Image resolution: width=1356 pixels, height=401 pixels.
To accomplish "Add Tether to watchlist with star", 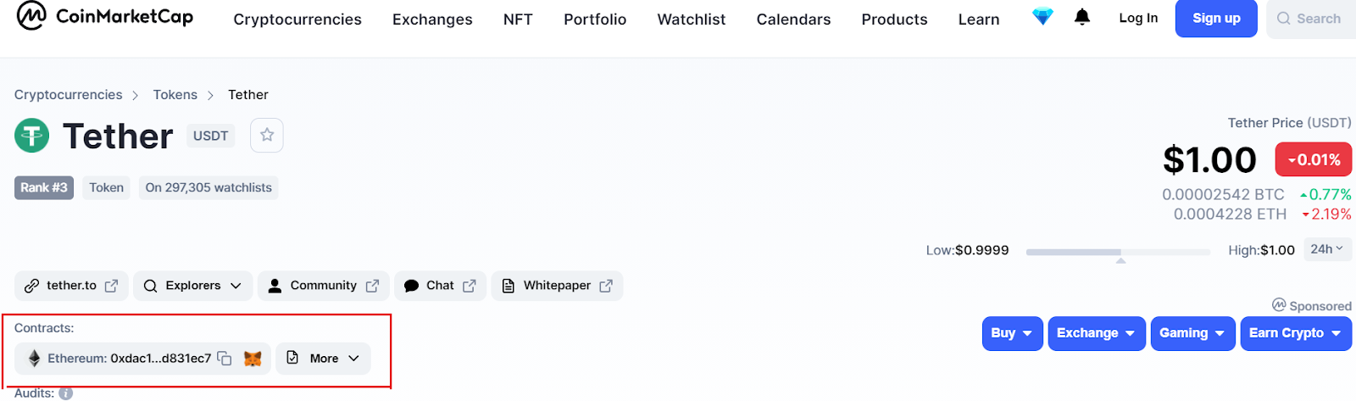I will tap(267, 135).
